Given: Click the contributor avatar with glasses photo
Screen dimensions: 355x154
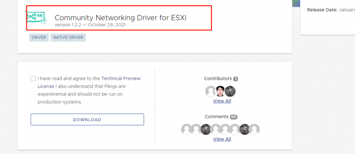Looking at the screenshot, I should [x=220, y=91].
